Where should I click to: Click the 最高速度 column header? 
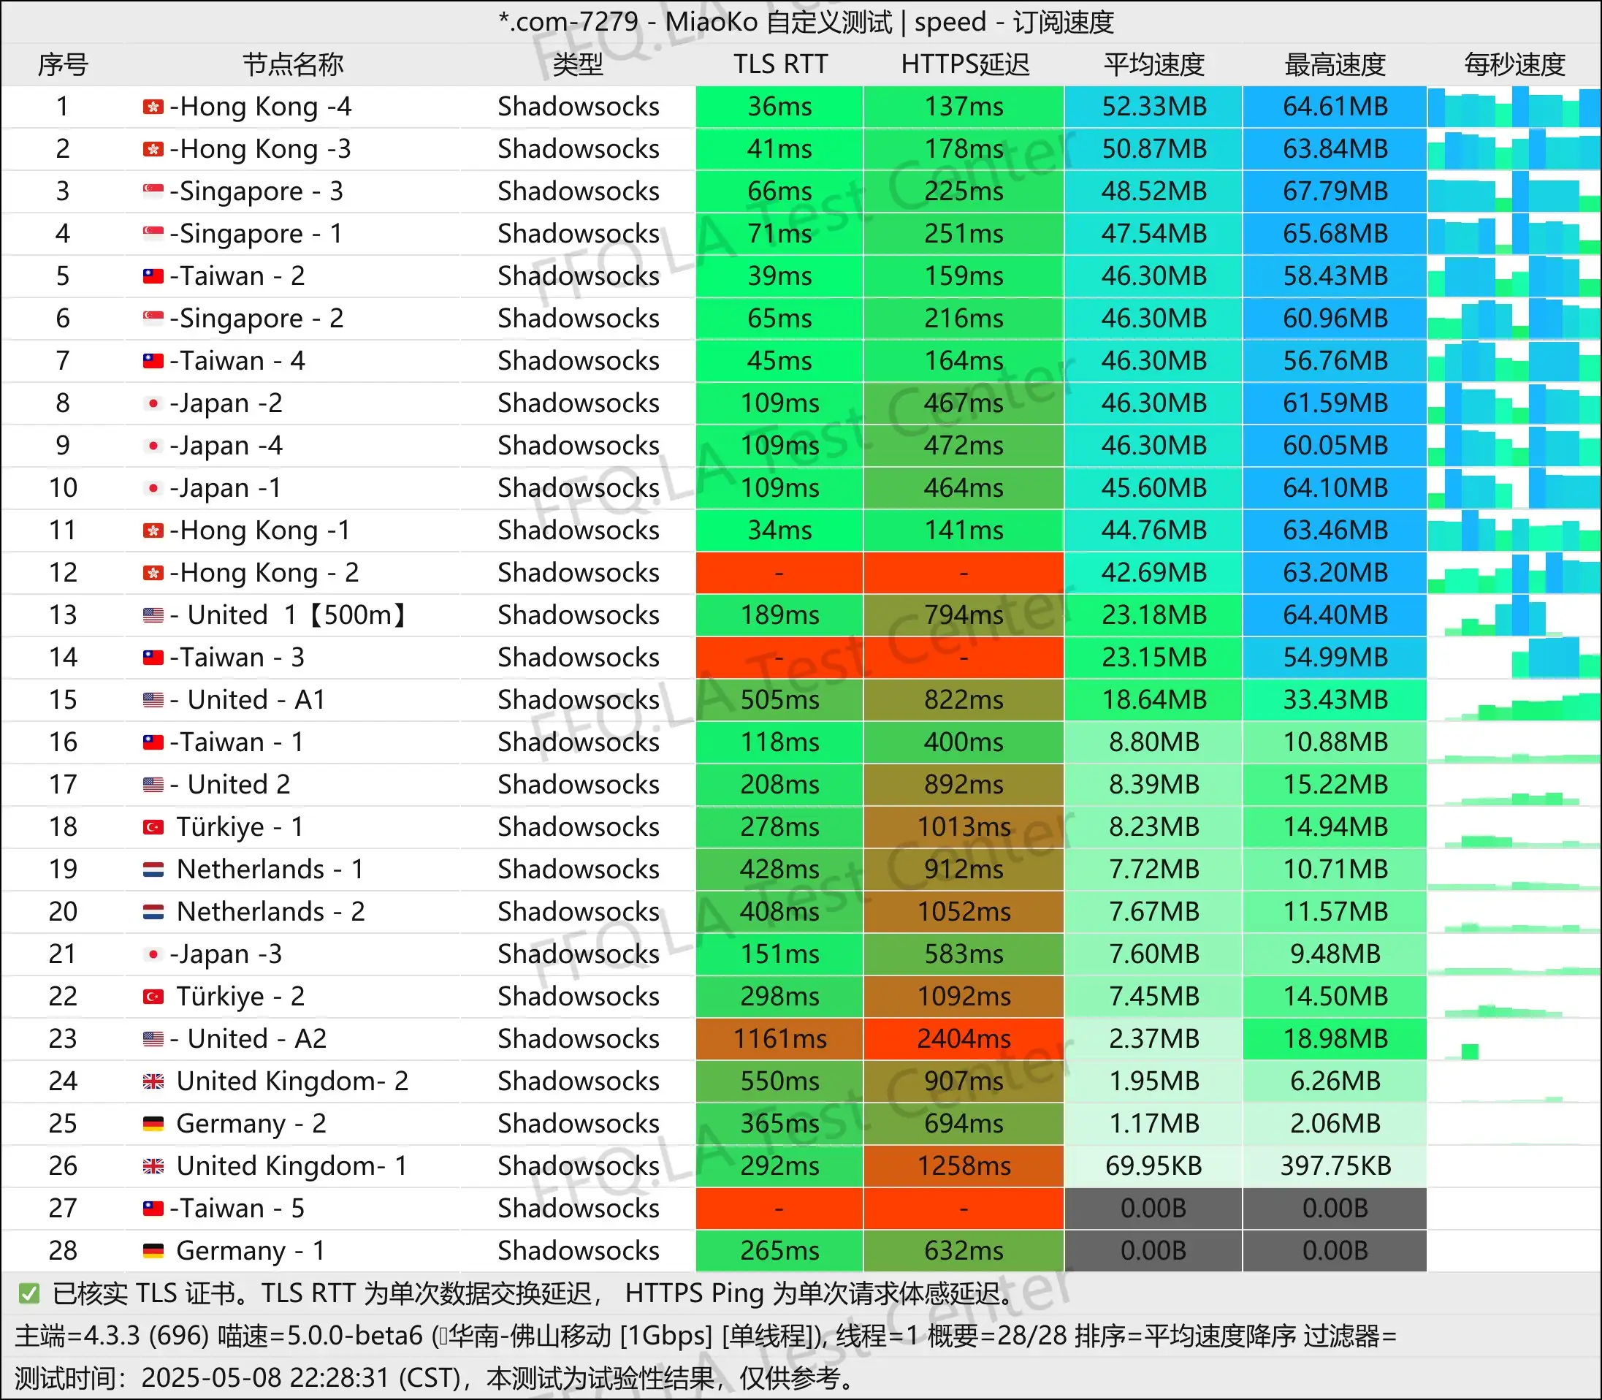click(x=1335, y=64)
